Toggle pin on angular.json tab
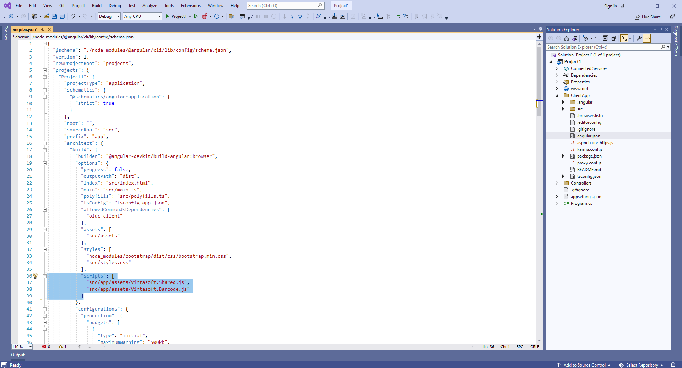 coord(43,29)
